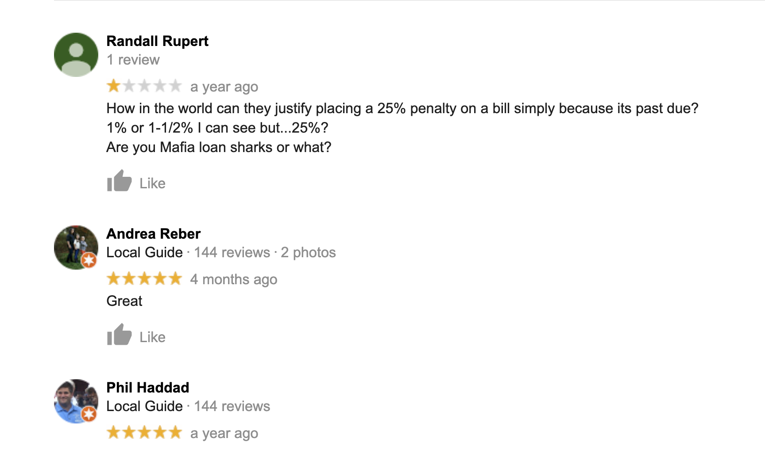Open Phil Haddad's profile by name
This screenshot has width=765, height=465.
click(x=147, y=388)
